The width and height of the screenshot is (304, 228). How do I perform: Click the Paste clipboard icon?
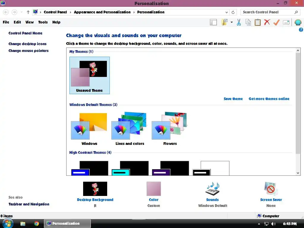coord(257,22)
